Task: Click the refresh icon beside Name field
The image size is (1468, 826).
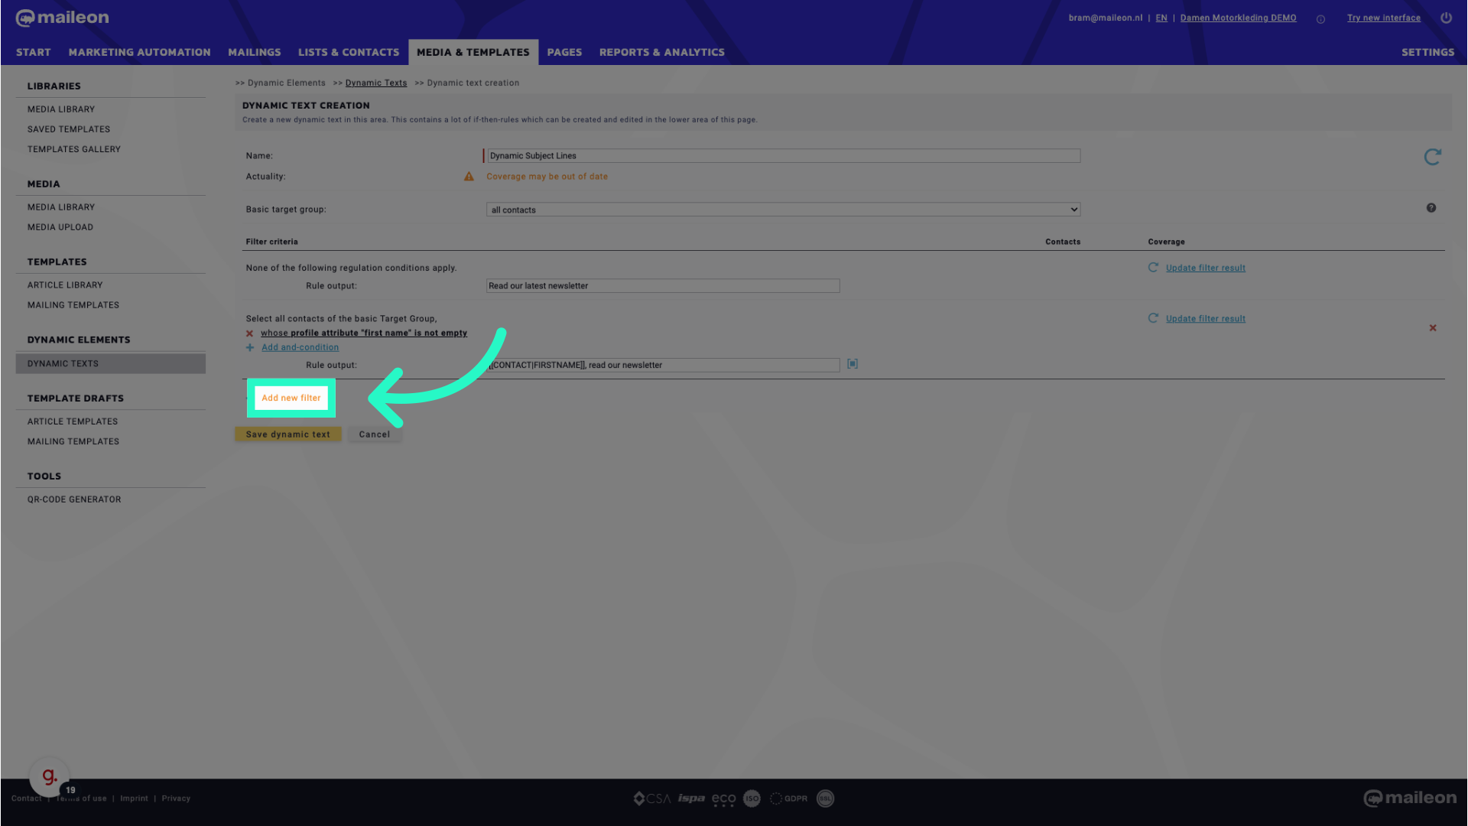Action: 1433,157
